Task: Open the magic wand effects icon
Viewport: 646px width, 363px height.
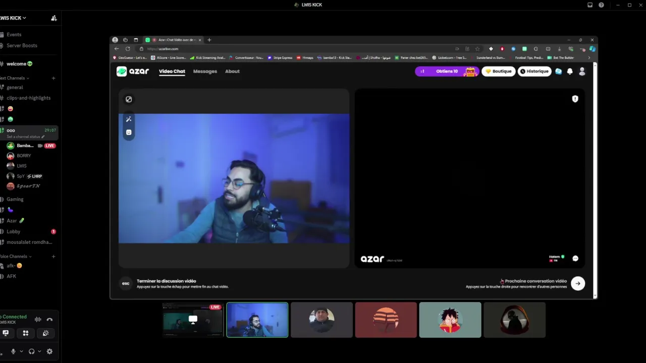Action: tap(129, 119)
